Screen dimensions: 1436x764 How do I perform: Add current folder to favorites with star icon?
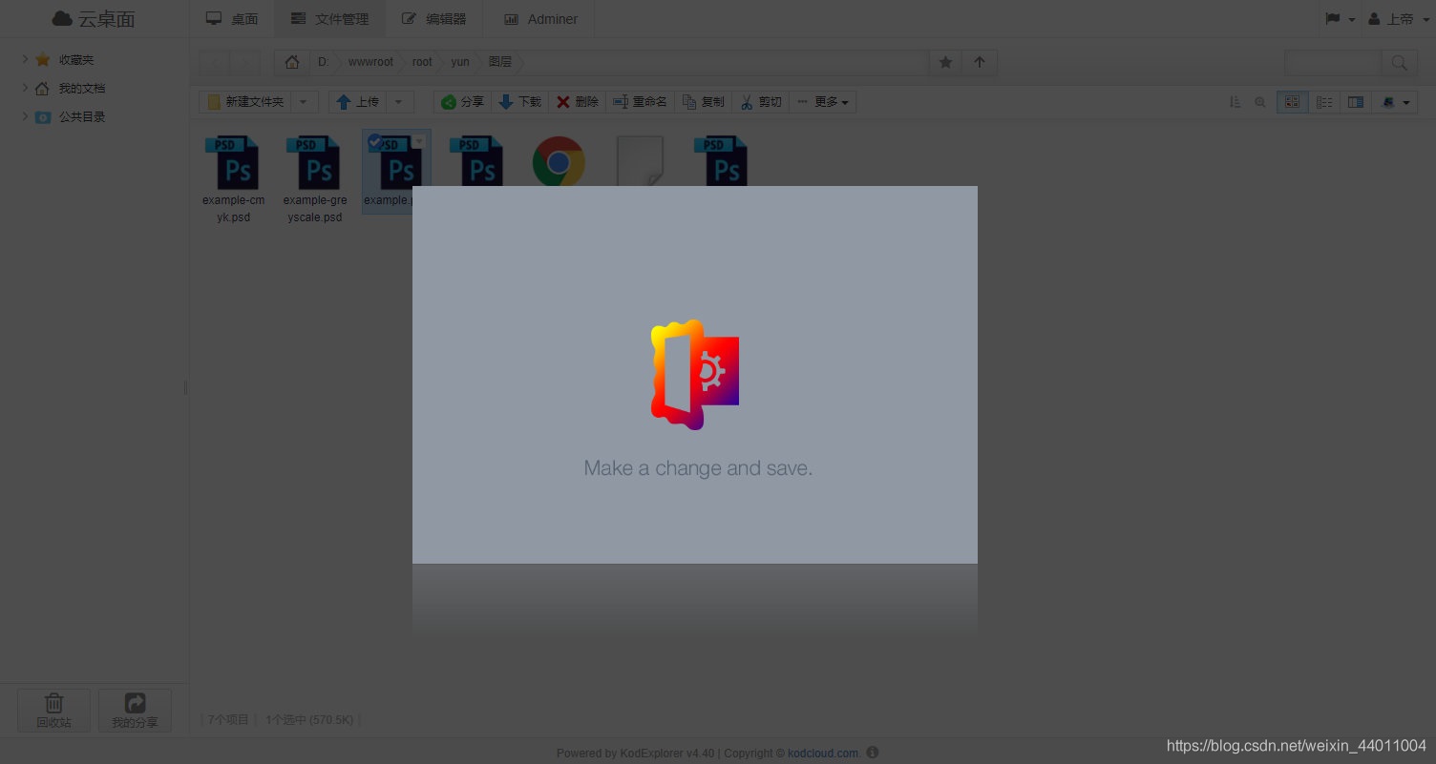pos(945,62)
